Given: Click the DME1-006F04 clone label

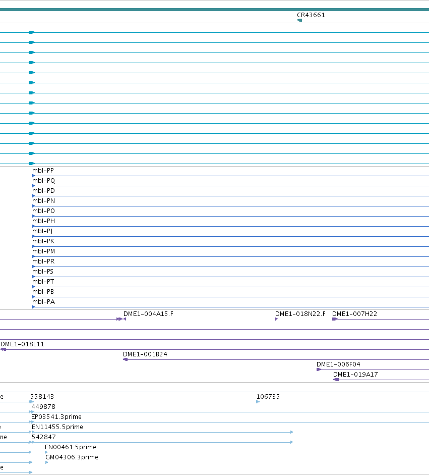Looking at the screenshot, I should coord(338,364).
